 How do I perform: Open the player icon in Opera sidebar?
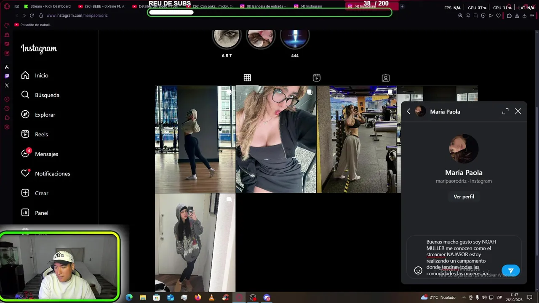pyautogui.click(x=7, y=99)
